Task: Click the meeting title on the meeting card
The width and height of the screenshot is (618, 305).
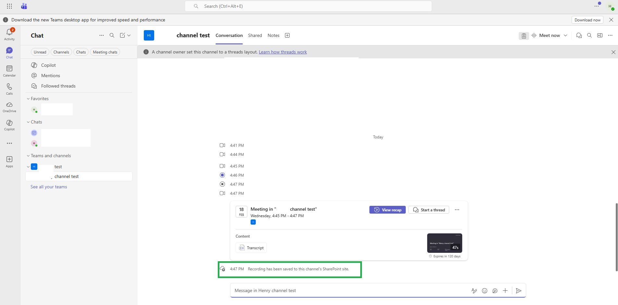Action: pyautogui.click(x=284, y=209)
